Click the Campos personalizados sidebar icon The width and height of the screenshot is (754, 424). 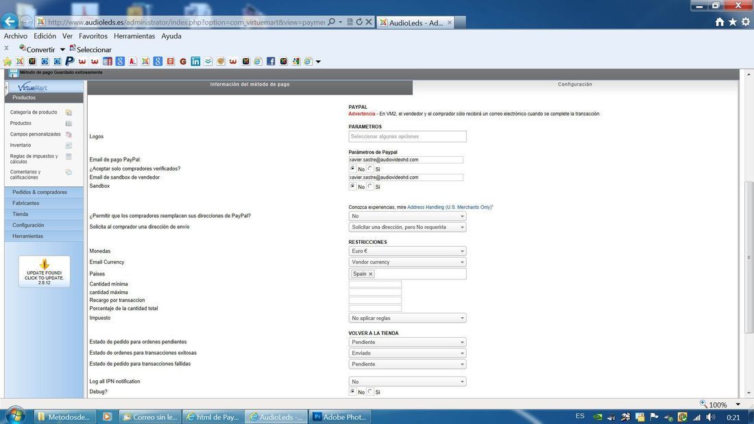(x=69, y=135)
